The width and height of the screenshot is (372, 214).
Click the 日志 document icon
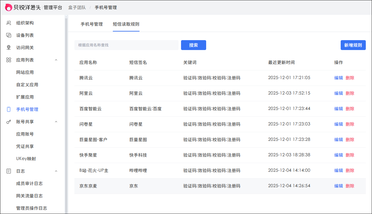[9, 171]
